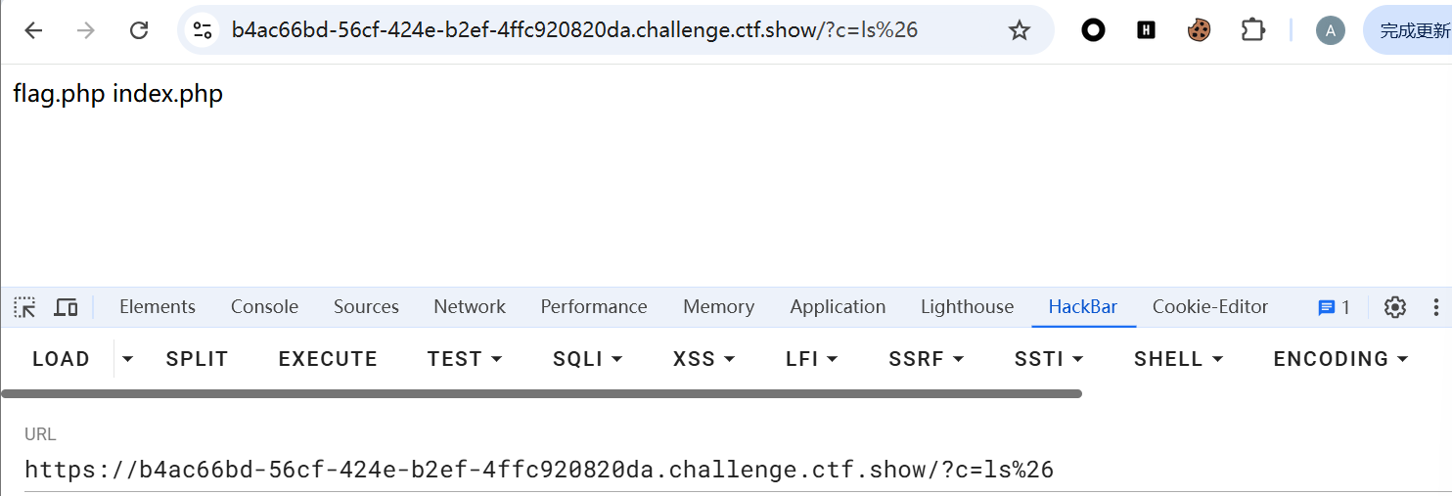Expand the ENCODING dropdown
The width and height of the screenshot is (1452, 496).
tap(1340, 359)
